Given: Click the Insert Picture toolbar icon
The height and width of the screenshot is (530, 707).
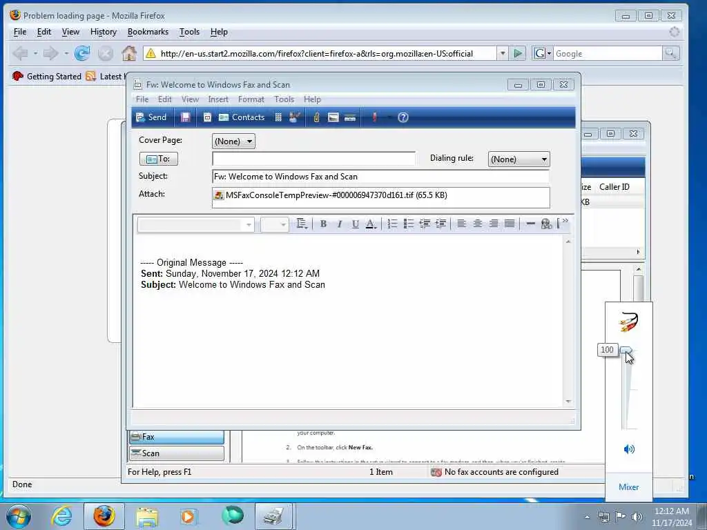Looking at the screenshot, I should (x=333, y=117).
